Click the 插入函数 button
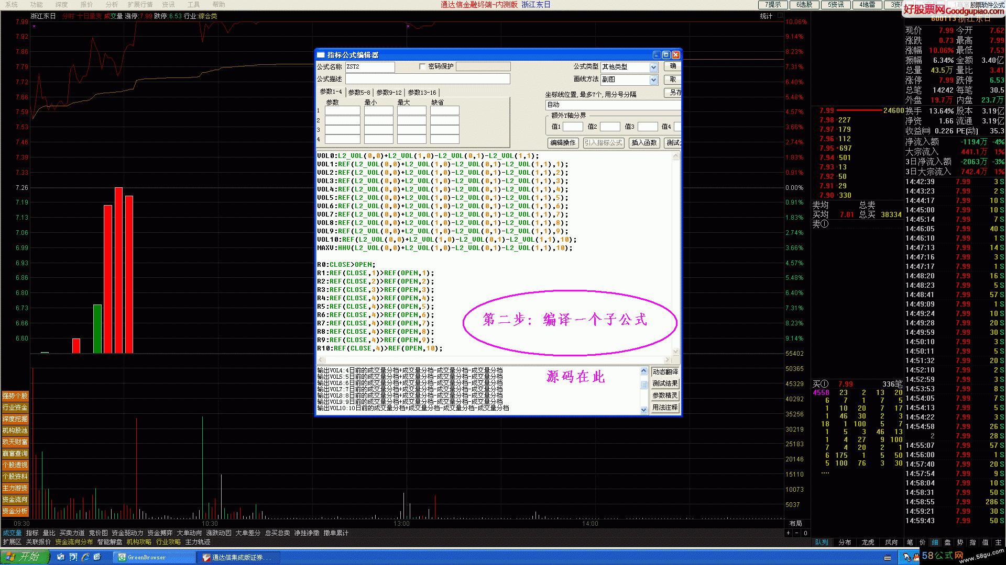The height and width of the screenshot is (565, 1006). [x=644, y=143]
